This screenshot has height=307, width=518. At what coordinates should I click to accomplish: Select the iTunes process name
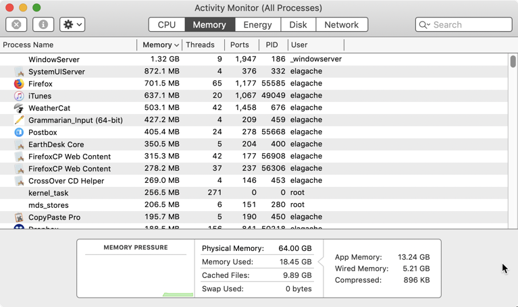(x=40, y=96)
